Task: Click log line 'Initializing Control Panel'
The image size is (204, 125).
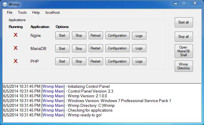Action: pos(56,87)
